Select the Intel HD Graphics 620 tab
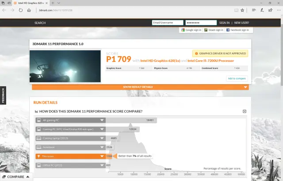Viewport: 283px width, 181px height. pos(30,3)
